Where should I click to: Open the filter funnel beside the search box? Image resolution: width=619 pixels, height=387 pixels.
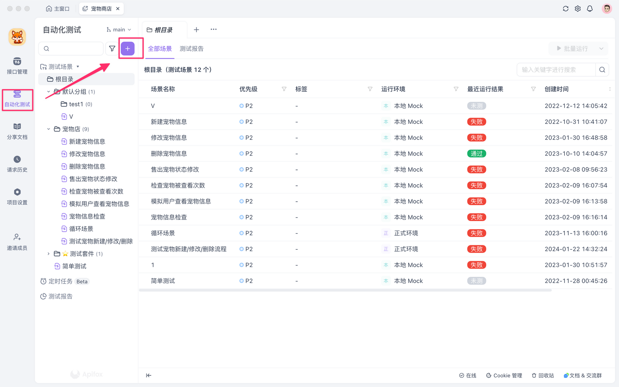pos(112,48)
